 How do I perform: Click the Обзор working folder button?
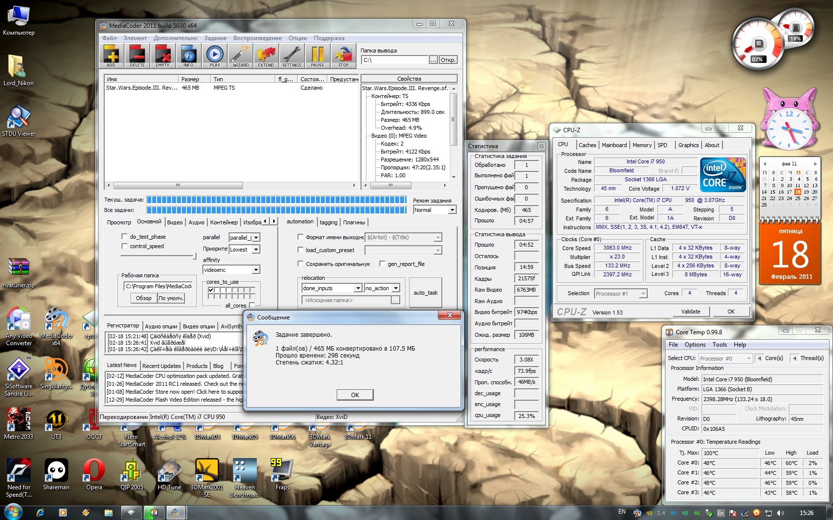144,298
